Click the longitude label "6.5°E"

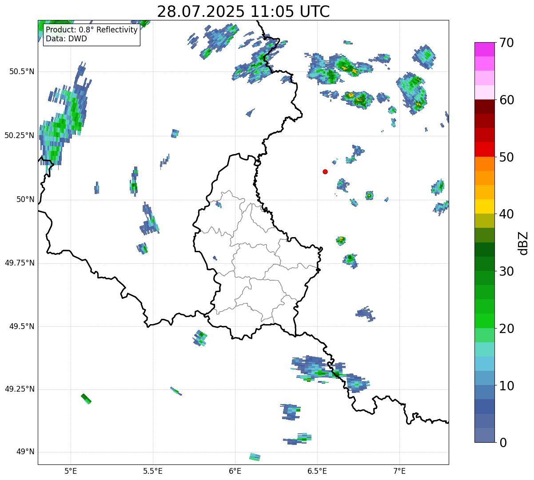click(317, 471)
